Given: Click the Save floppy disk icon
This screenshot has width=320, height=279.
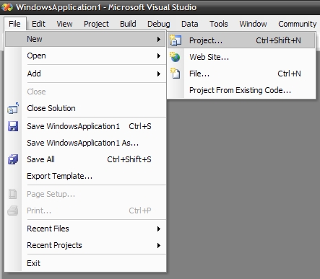Looking at the screenshot, I should click(13, 126).
